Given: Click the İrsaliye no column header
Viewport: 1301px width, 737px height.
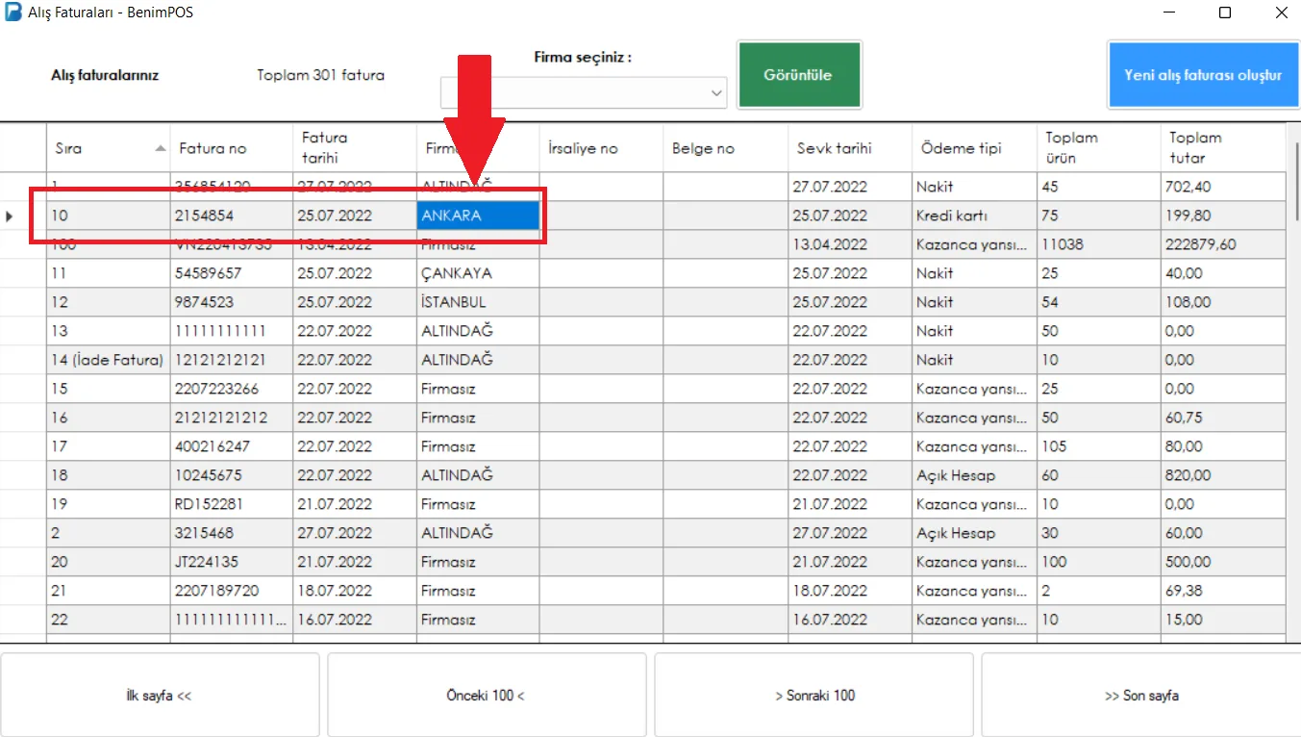Looking at the screenshot, I should click(x=601, y=148).
